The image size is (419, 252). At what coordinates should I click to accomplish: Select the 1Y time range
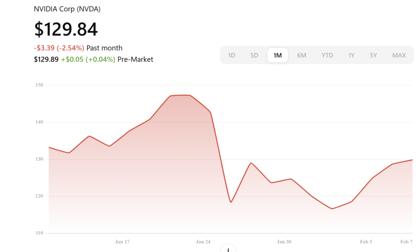351,56
